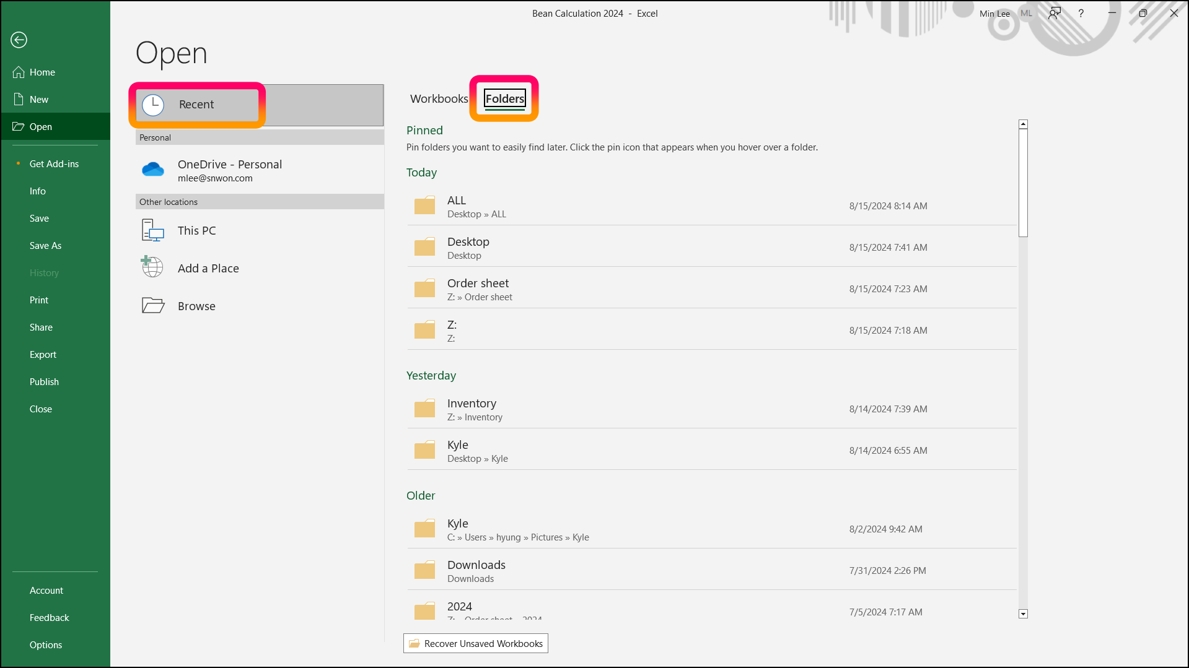Click the folder list scrollbar thumb
The image size is (1189, 668).
(1024, 183)
